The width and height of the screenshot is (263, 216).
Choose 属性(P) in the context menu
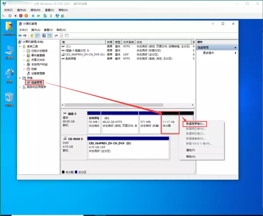pyautogui.click(x=191, y=150)
